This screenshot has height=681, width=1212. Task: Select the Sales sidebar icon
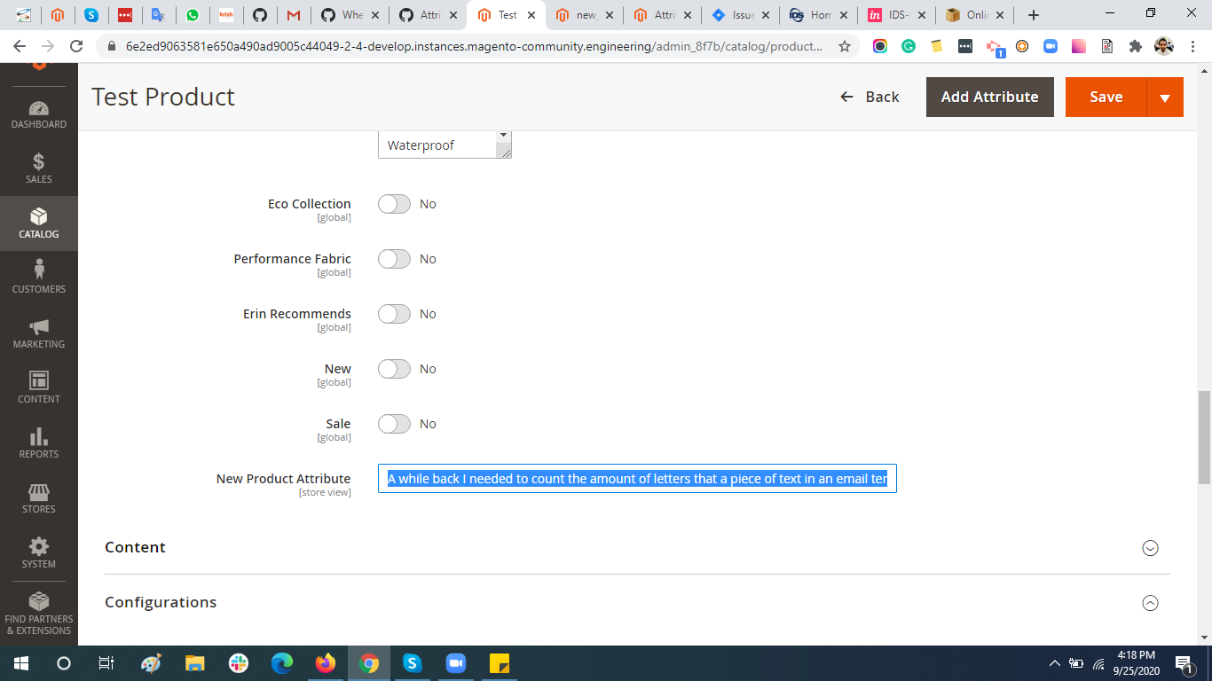click(x=38, y=167)
